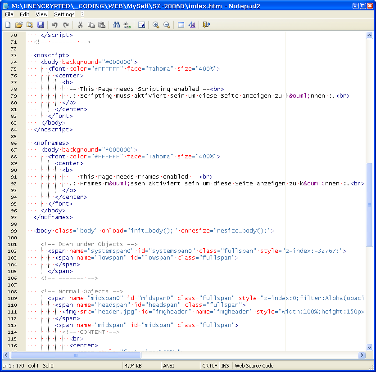The width and height of the screenshot is (376, 372).
Task: Click "Sel 0" in the status bar
Action: pyautogui.click(x=48, y=366)
